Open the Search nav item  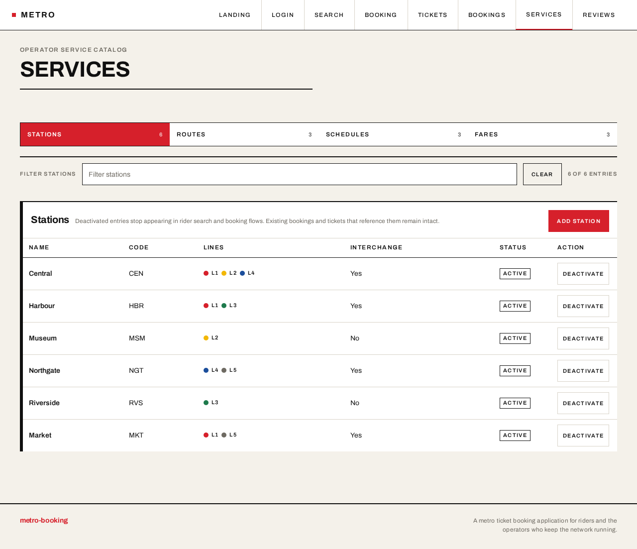[329, 15]
